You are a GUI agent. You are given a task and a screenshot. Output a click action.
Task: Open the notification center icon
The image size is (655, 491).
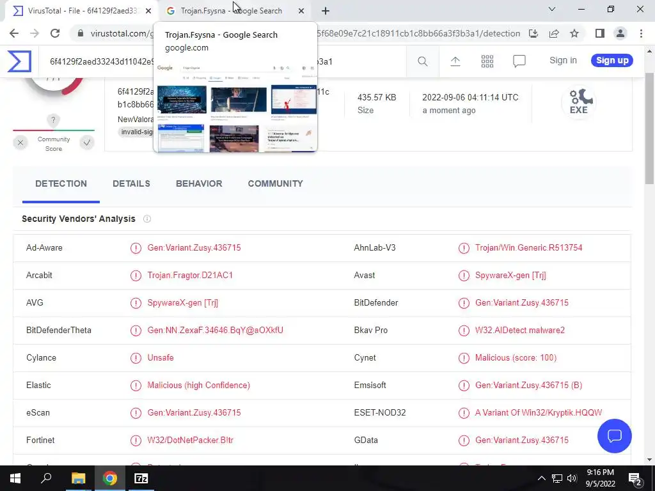click(635, 478)
